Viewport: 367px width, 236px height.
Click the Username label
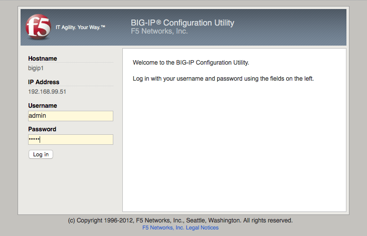[43, 106]
